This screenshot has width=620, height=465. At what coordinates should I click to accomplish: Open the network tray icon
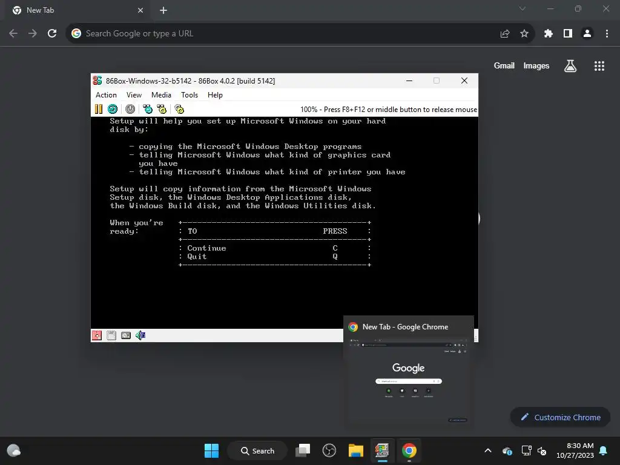(x=527, y=450)
